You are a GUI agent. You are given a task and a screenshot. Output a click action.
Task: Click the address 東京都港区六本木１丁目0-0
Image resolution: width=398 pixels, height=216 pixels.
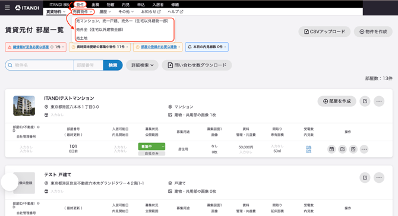75,107
